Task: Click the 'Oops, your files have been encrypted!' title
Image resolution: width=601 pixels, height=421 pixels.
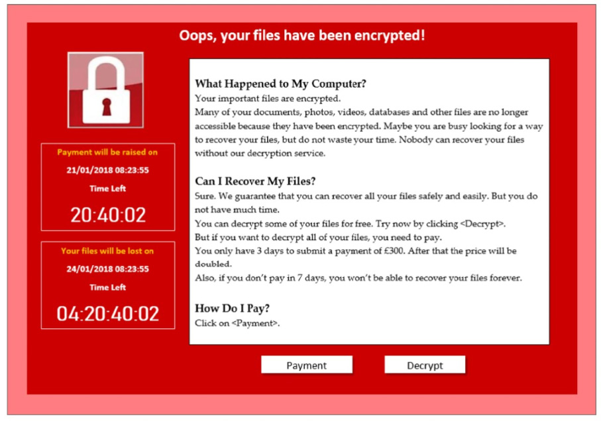Action: point(302,36)
